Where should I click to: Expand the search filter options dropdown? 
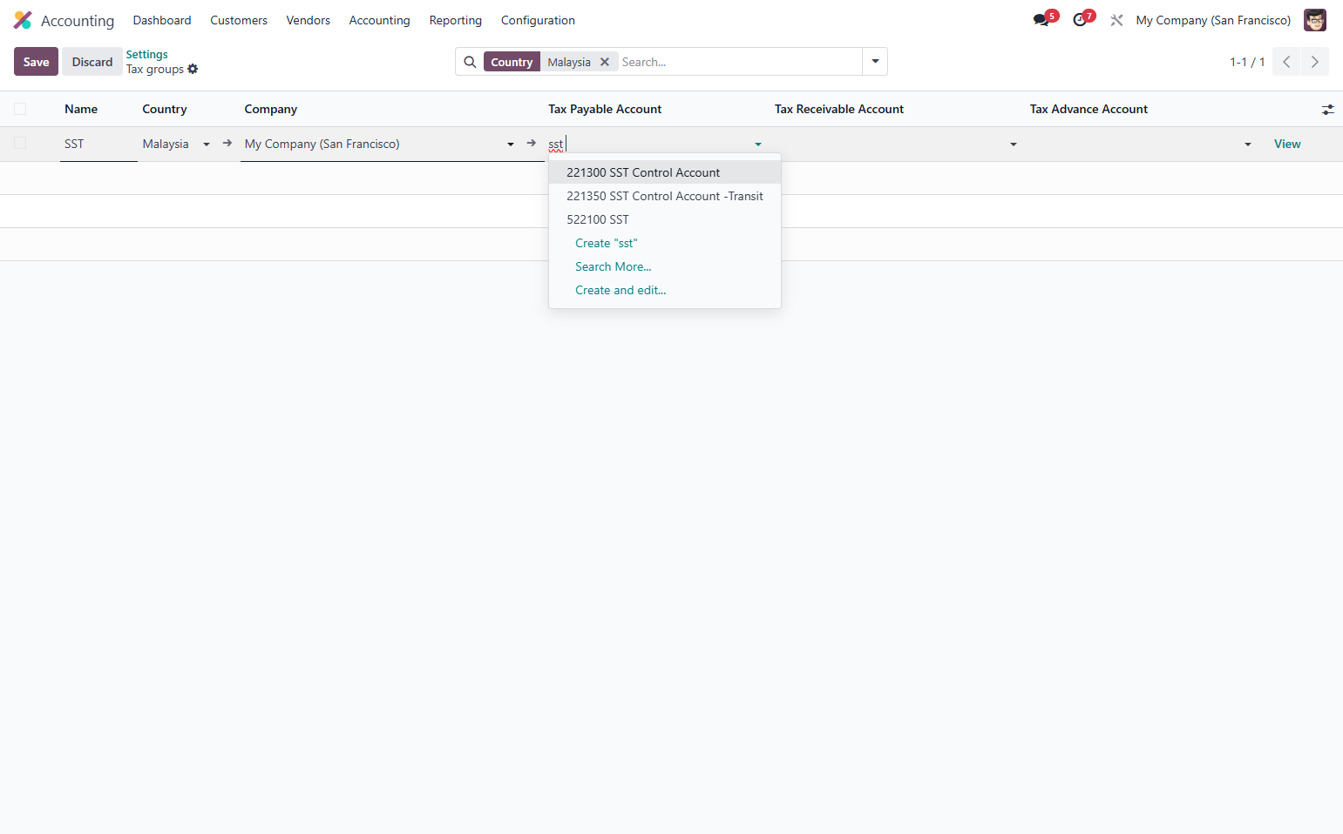(x=875, y=62)
